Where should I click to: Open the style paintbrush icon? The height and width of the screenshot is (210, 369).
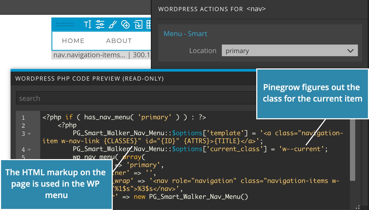point(112,25)
